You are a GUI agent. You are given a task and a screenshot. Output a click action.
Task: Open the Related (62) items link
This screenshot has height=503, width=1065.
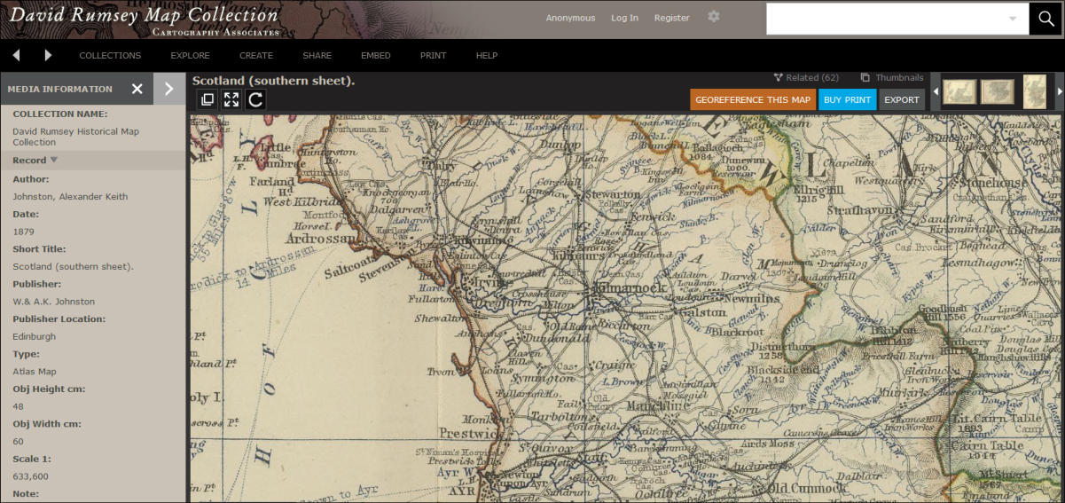pos(812,78)
